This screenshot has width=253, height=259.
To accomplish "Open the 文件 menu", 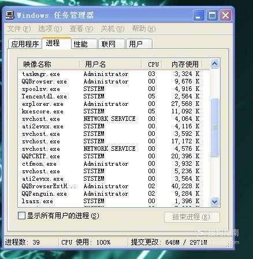I will coord(19,29).
